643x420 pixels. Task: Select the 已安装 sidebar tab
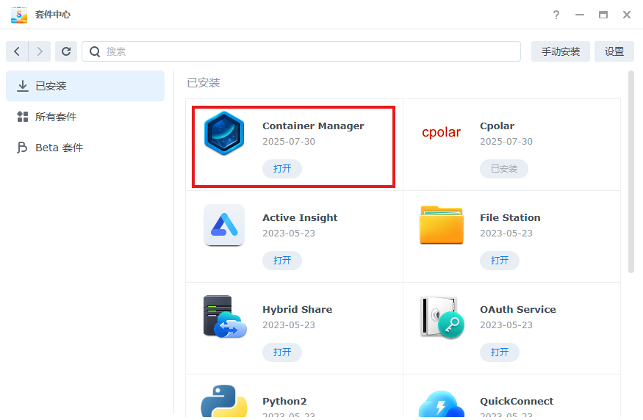pos(85,86)
